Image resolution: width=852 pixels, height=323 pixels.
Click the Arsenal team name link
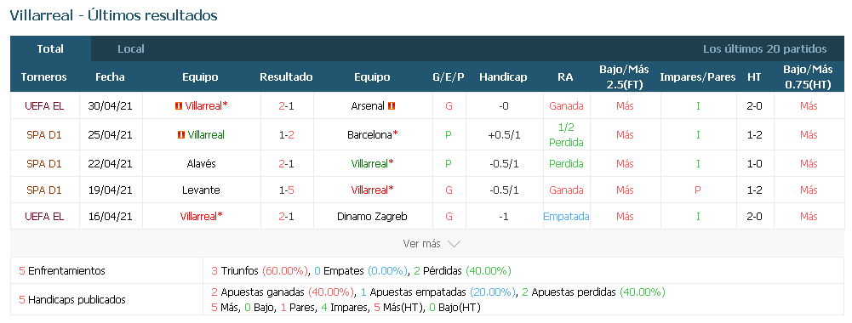point(368,106)
